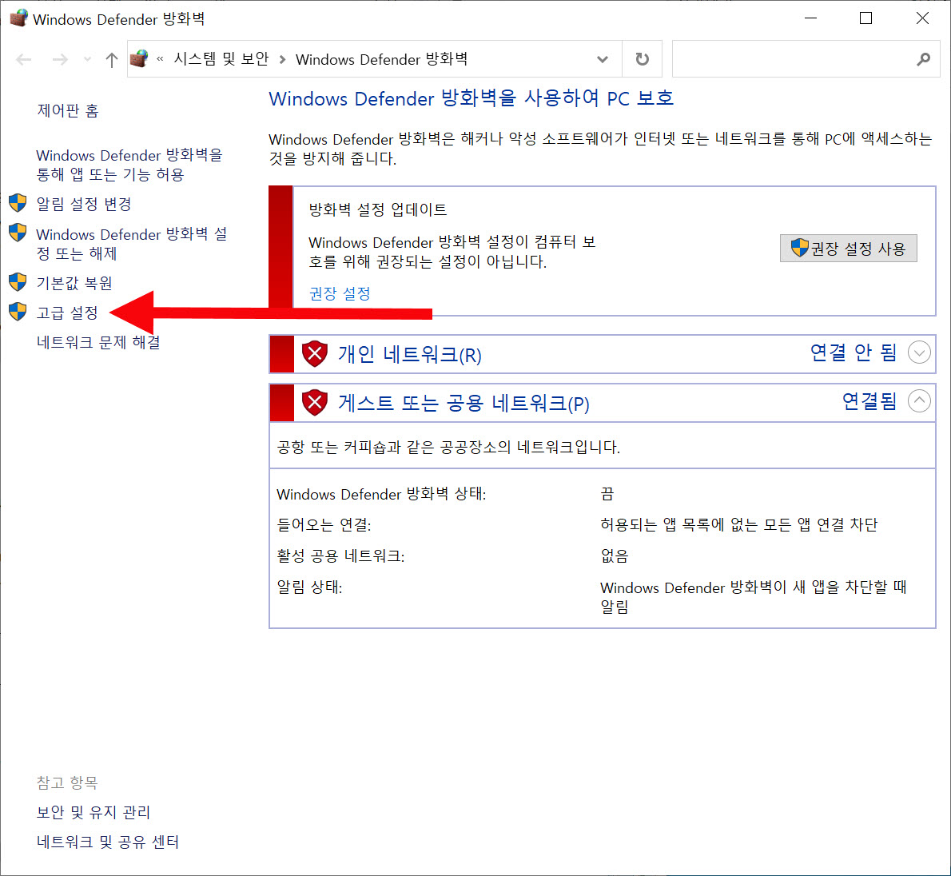This screenshot has width=951, height=876.
Task: Open 앱 또는 기능 허용 link
Action: [129, 165]
